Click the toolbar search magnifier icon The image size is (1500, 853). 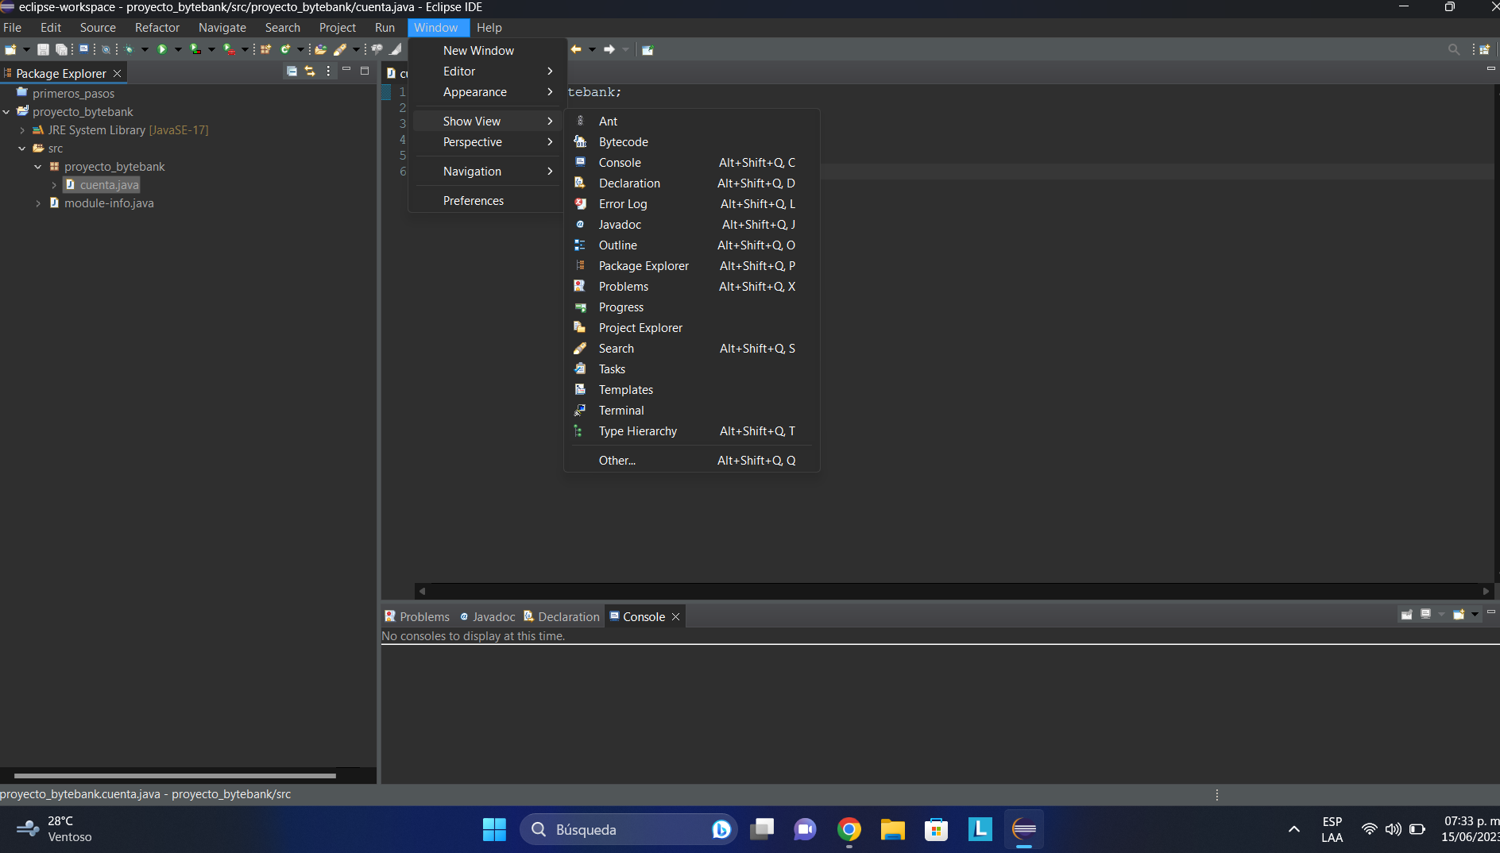click(x=1454, y=49)
